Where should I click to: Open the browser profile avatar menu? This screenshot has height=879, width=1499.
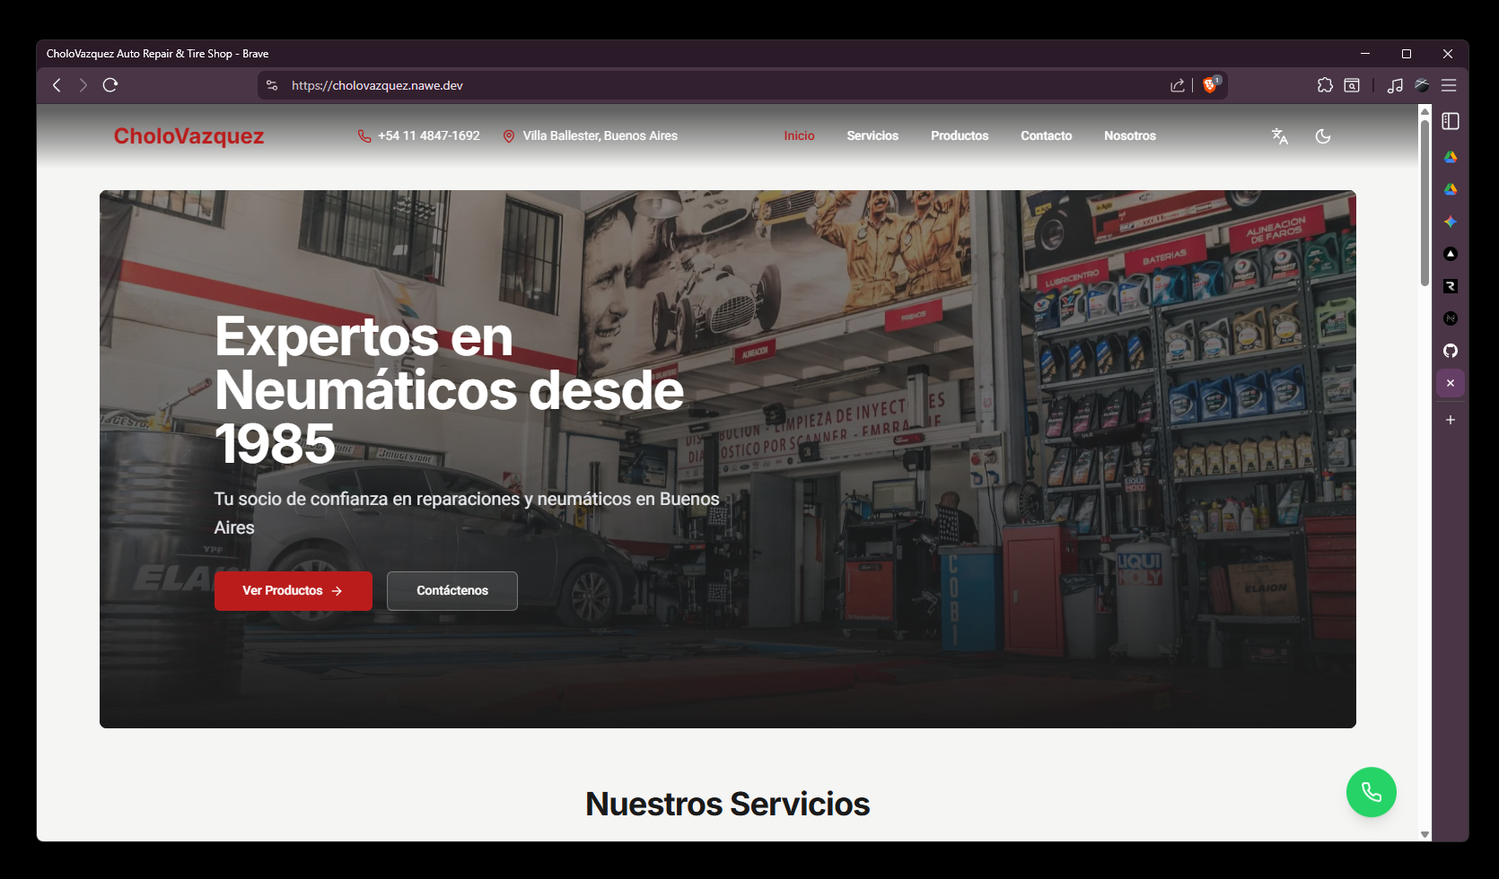(x=1422, y=85)
